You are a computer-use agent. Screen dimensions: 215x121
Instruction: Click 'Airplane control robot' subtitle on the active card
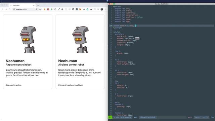(18, 65)
